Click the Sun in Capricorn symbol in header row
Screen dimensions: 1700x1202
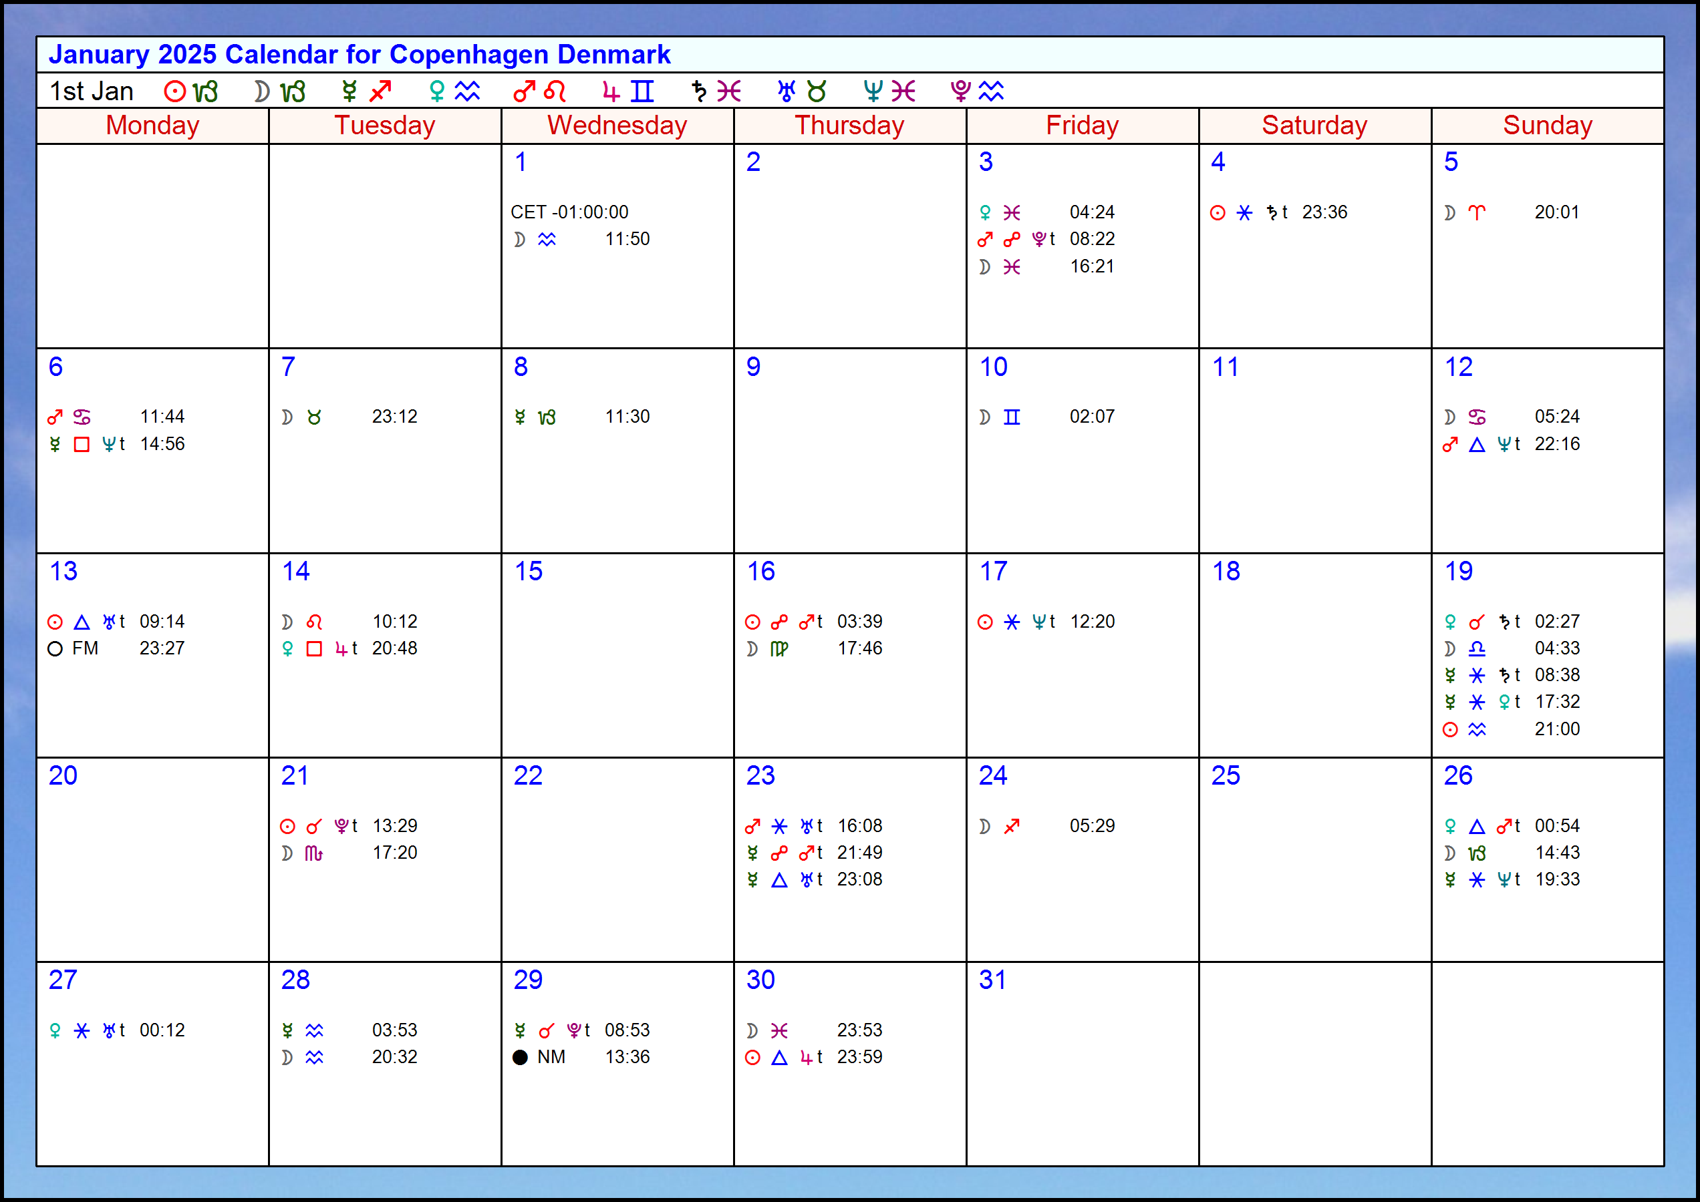click(191, 91)
